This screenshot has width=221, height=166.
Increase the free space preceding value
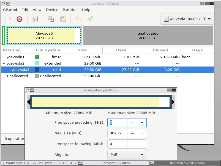coord(142,123)
